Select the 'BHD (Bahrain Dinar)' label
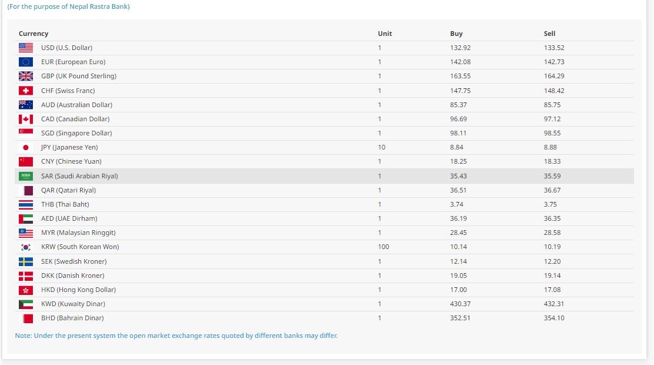 click(x=72, y=318)
